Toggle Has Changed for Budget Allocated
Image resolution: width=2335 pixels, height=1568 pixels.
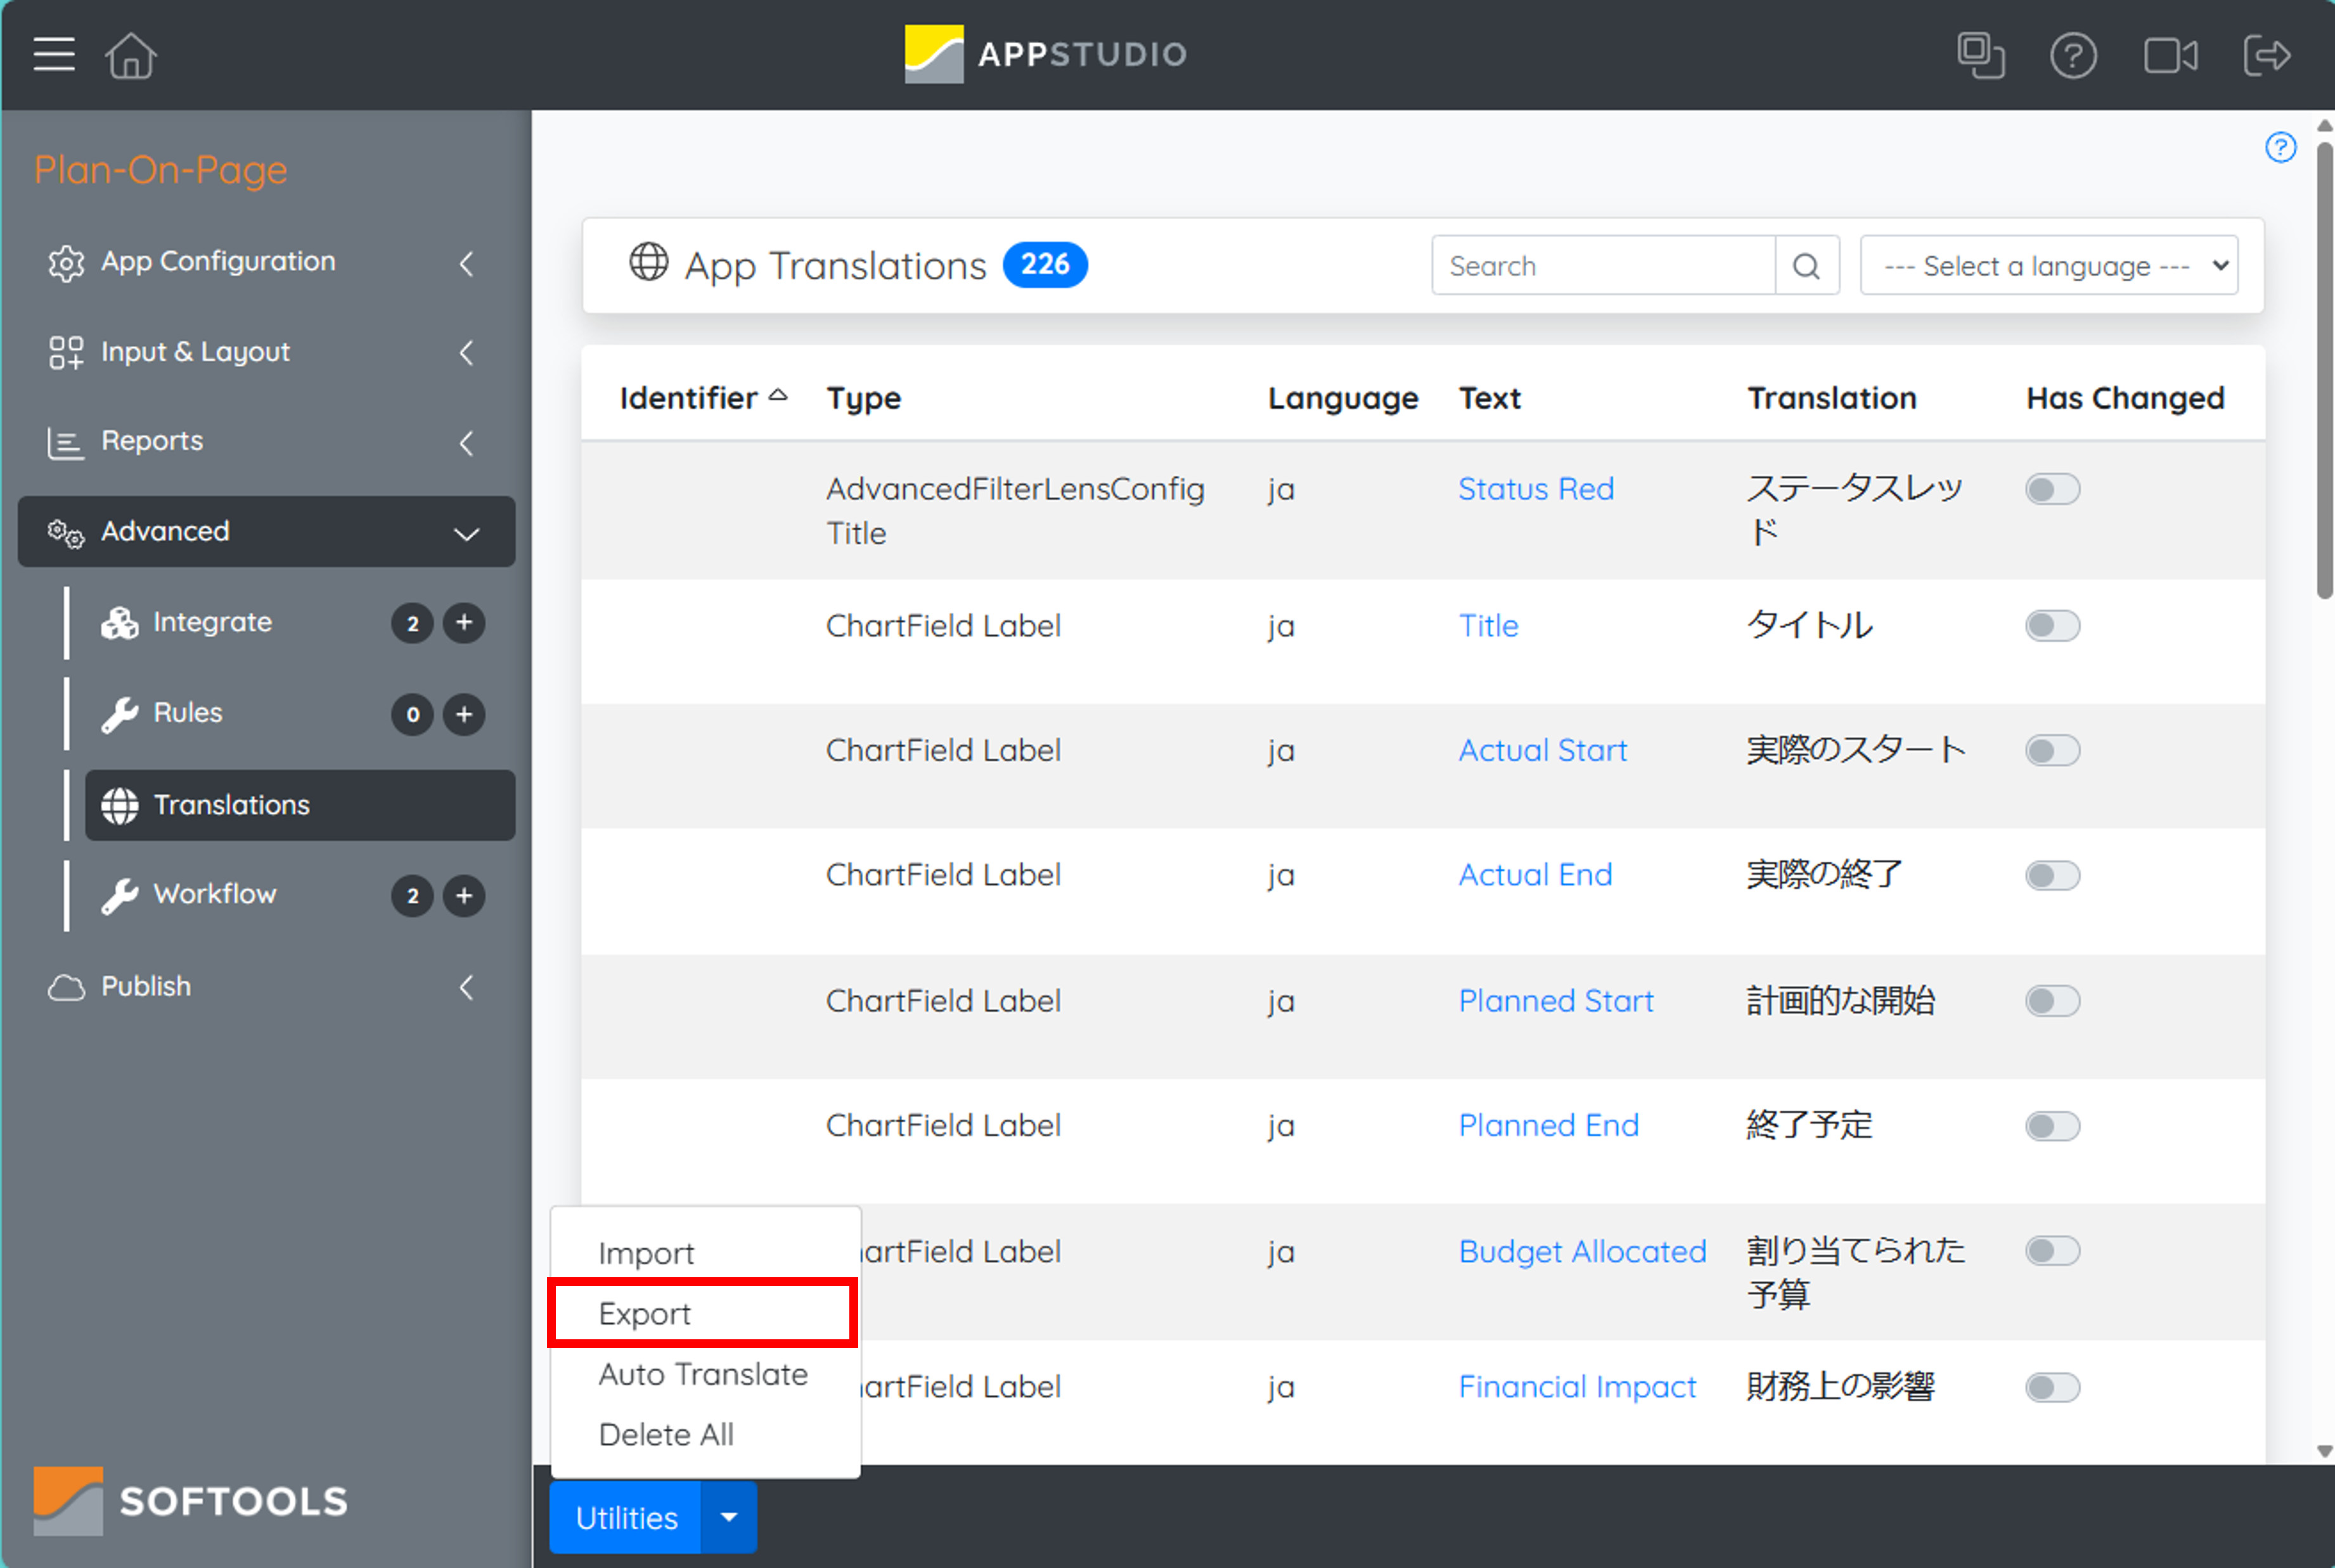(2052, 1251)
